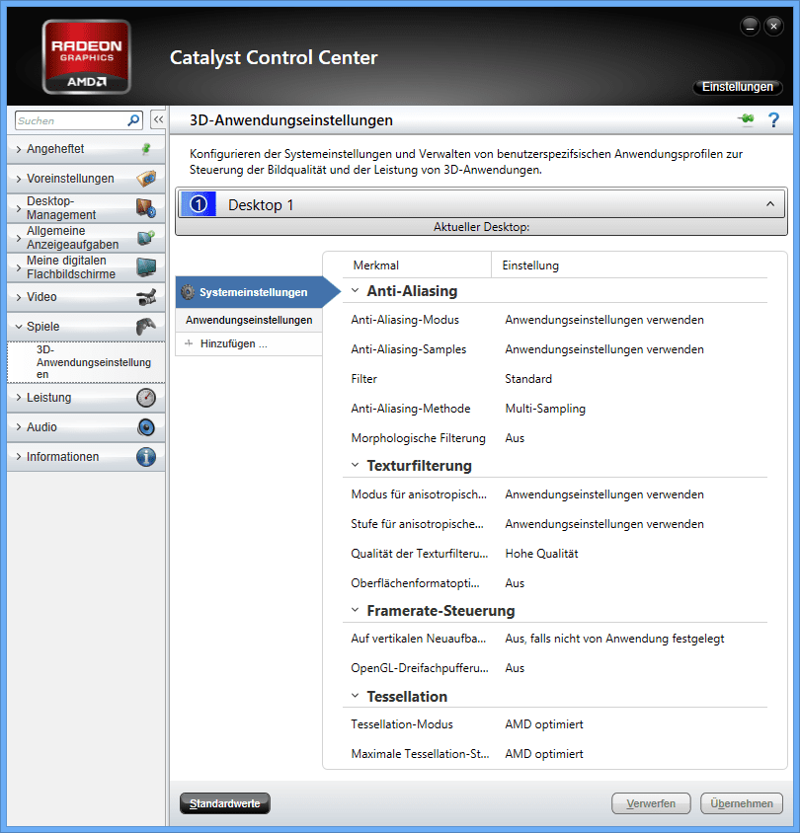
Task: Click the Allgemeine Anzeigeaufgaben monitor icon
Action: [146, 238]
